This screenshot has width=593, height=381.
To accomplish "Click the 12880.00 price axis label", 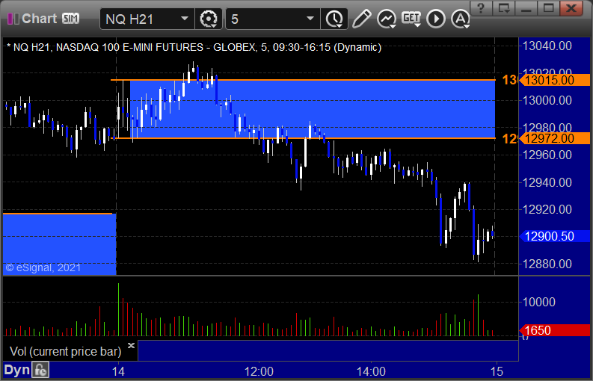I will click(x=547, y=264).
